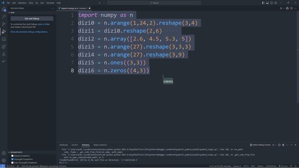The height and width of the screenshot is (168, 299).
Task: Open the Source Control view
Action: (x=4, y=24)
